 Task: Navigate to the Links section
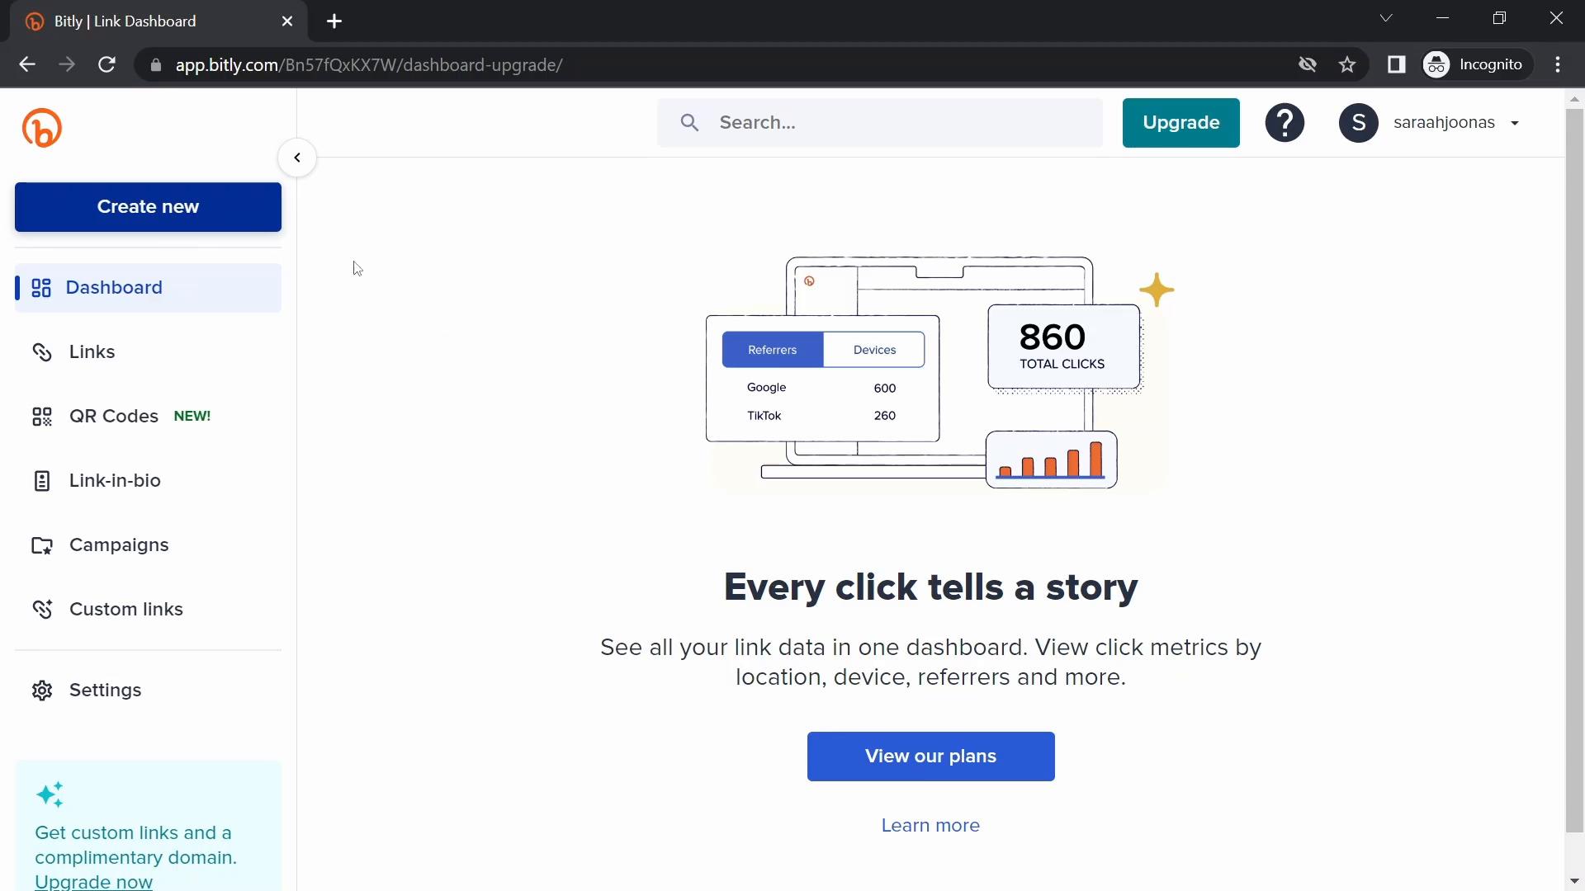92,351
